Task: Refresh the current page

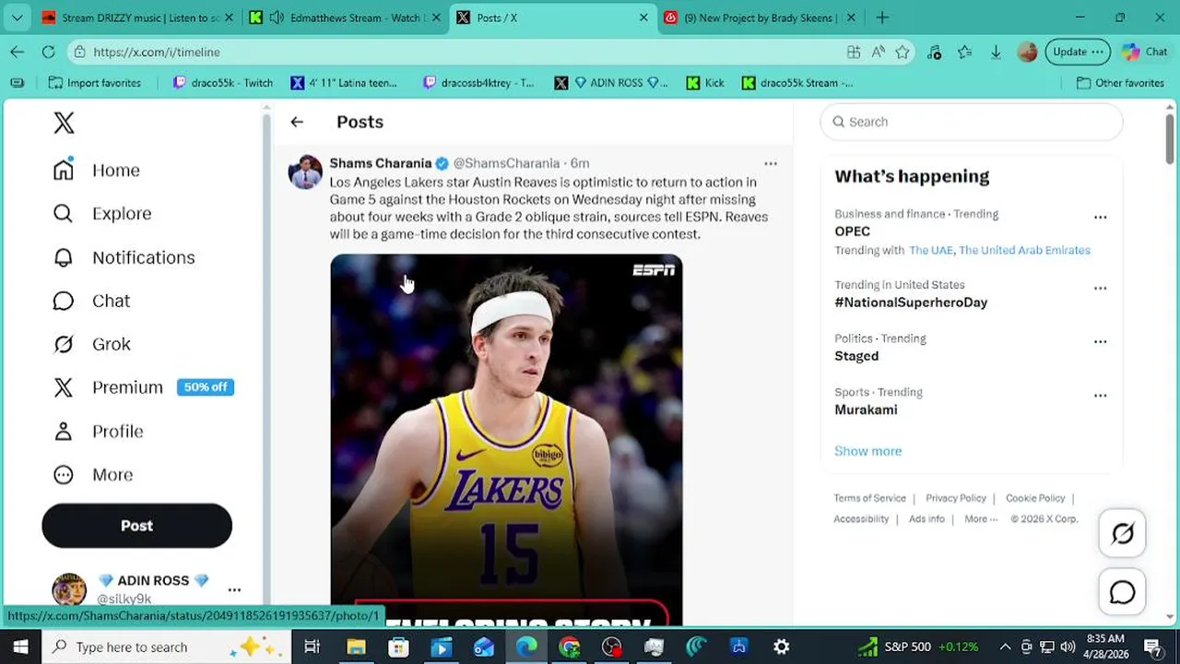Action: 48,53
